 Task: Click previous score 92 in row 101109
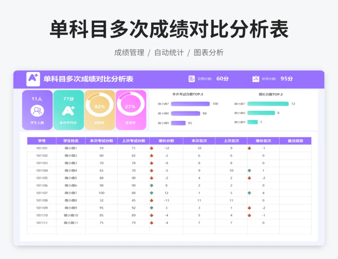(134, 208)
